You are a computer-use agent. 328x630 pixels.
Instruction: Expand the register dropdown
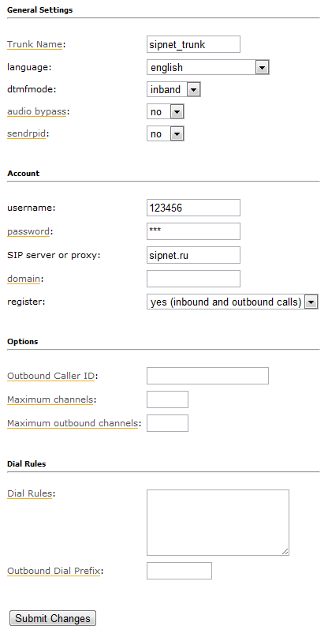(x=232, y=302)
